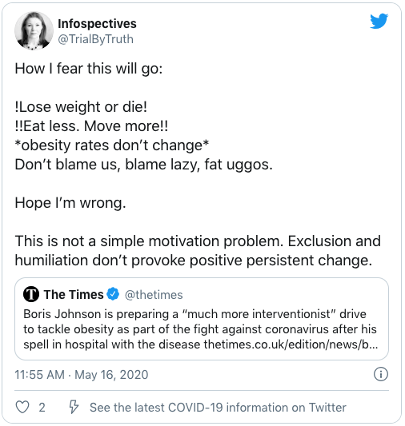Click The Times round logo icon
Screen dimensions: 405x426
point(31,294)
